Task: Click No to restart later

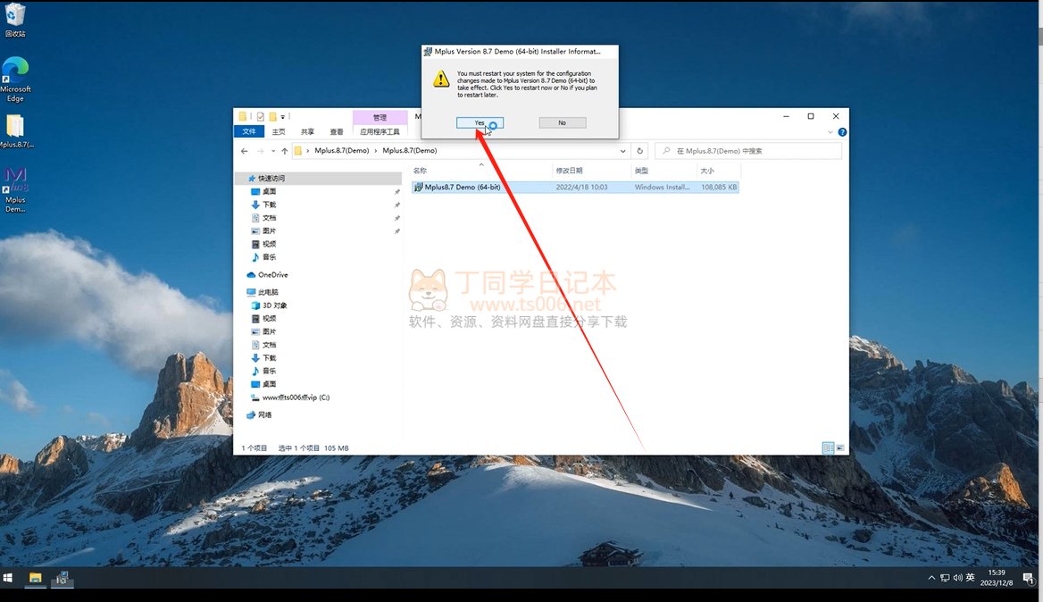Action: 562,123
